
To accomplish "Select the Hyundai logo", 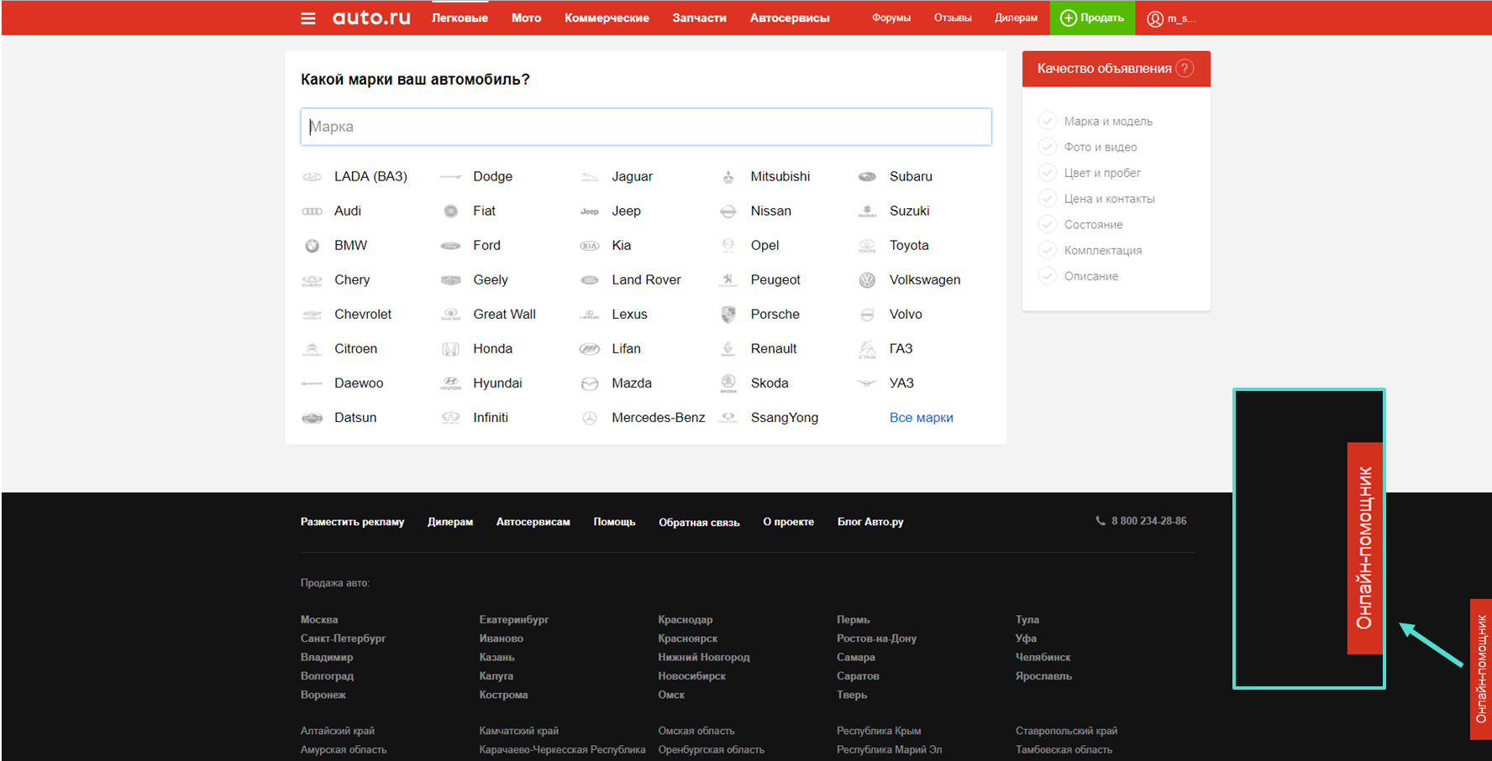I will pos(450,383).
